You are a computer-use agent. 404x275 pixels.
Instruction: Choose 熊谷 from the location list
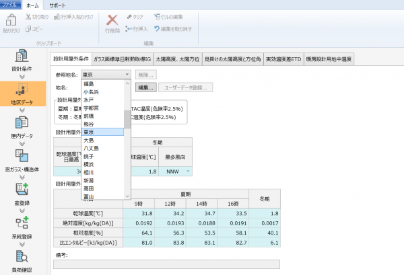(102, 124)
